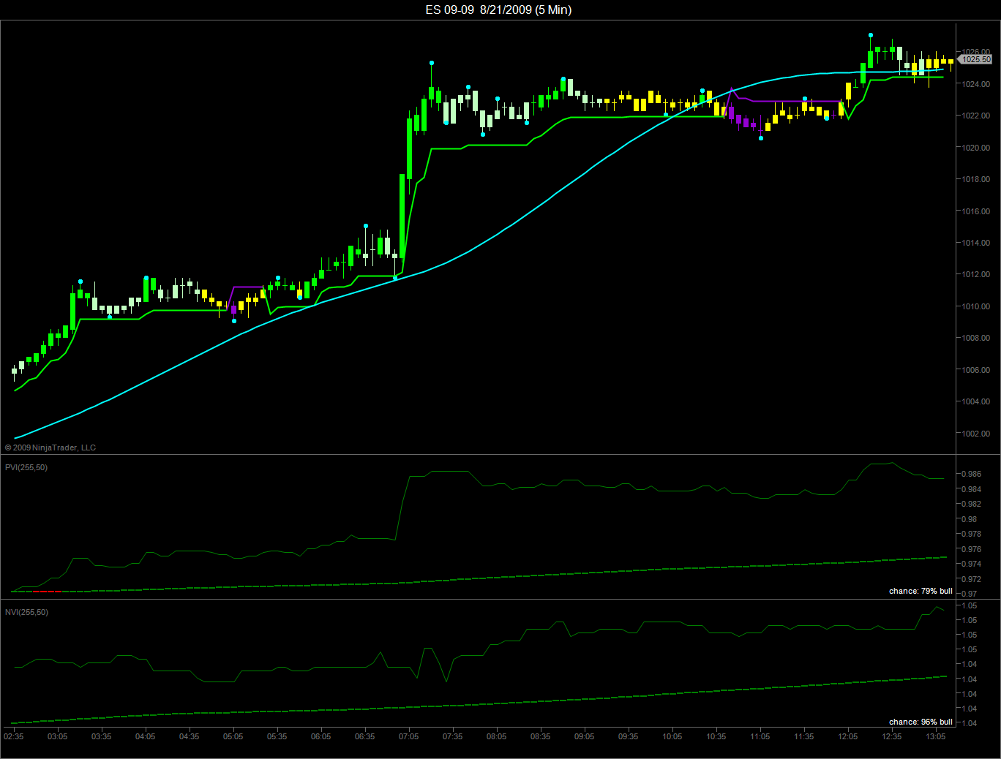The image size is (1001, 759).
Task: Click the 05:05 time axis label
Action: coord(233,736)
